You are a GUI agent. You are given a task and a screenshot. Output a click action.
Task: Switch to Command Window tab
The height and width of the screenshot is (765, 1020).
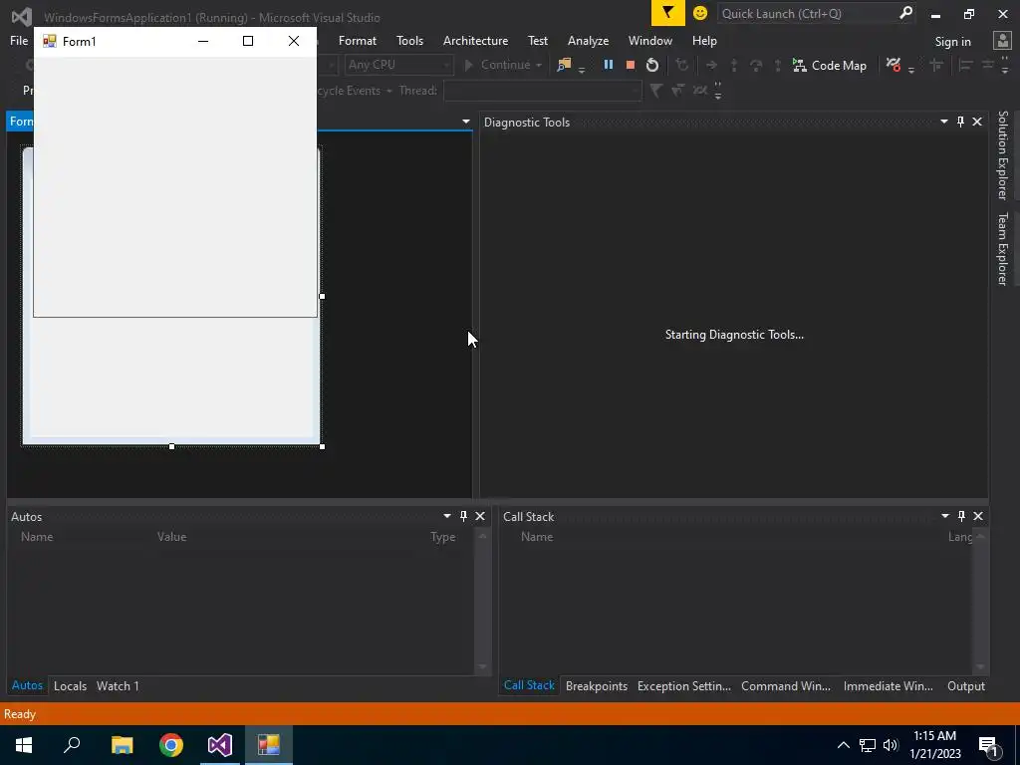pyautogui.click(x=786, y=685)
